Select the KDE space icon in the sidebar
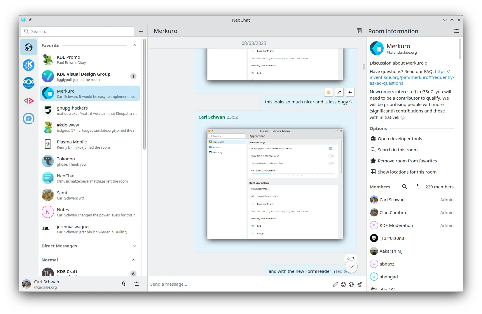Viewport: 482px width, 314px height. coord(28,65)
